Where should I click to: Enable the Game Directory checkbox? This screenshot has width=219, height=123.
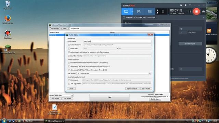click(69, 45)
